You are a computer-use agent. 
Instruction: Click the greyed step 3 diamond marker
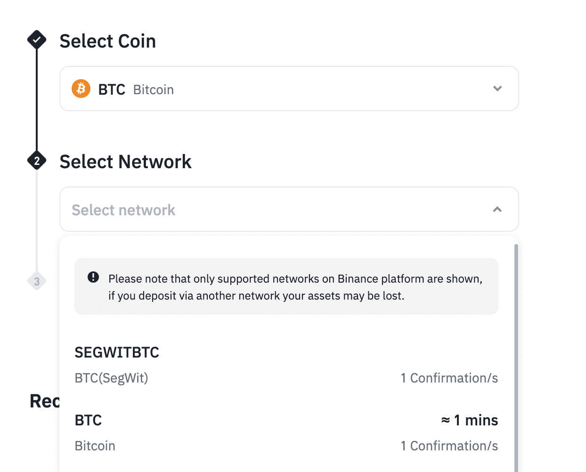(37, 282)
